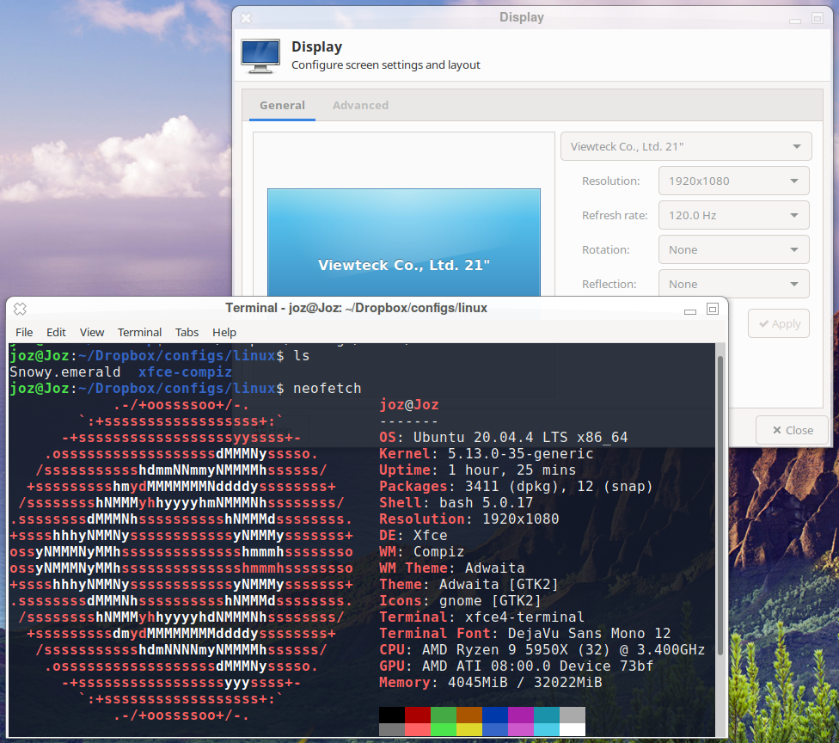Switch to the Advanced tab
The height and width of the screenshot is (743, 839).
point(361,106)
